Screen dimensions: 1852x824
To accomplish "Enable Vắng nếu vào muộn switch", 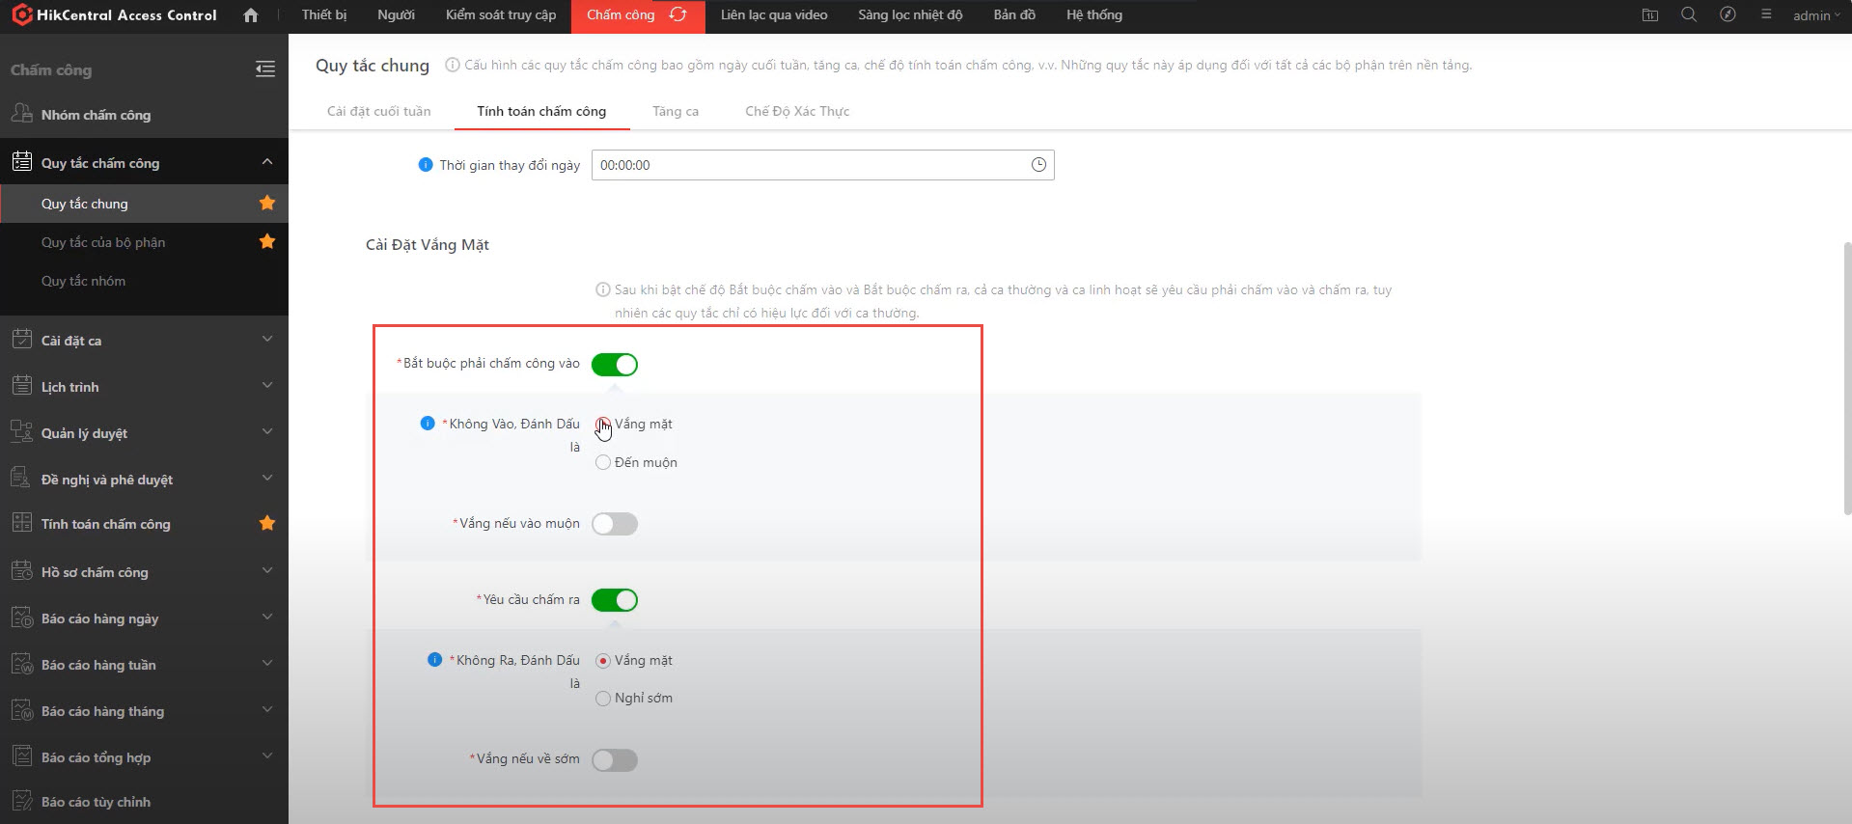I will 615,524.
